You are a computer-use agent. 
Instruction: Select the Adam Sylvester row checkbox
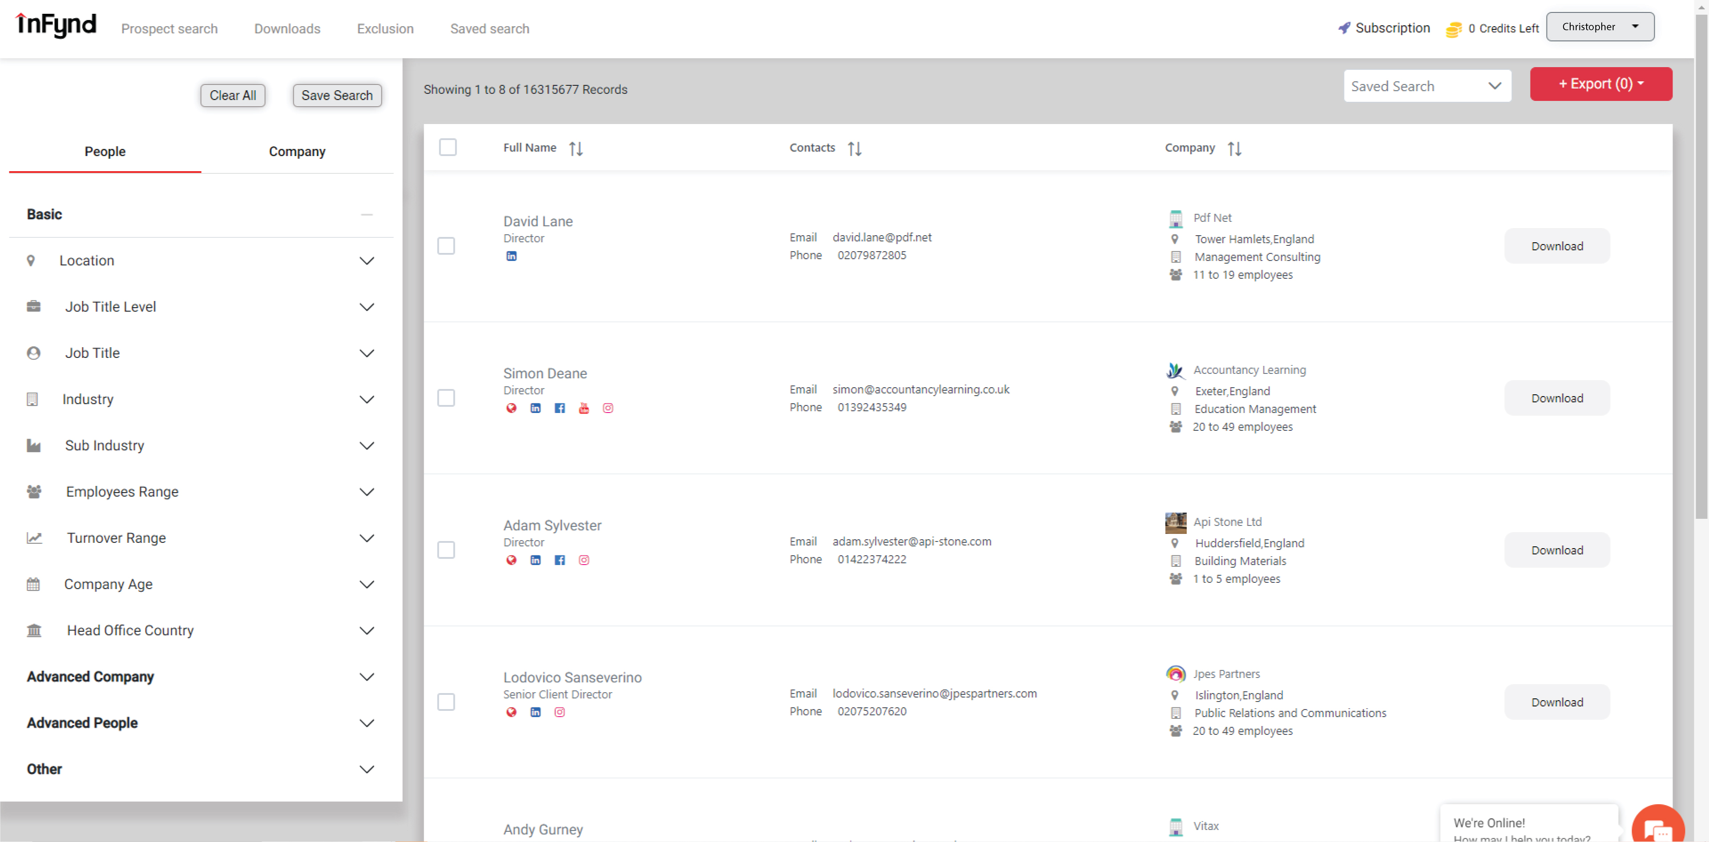(x=446, y=550)
